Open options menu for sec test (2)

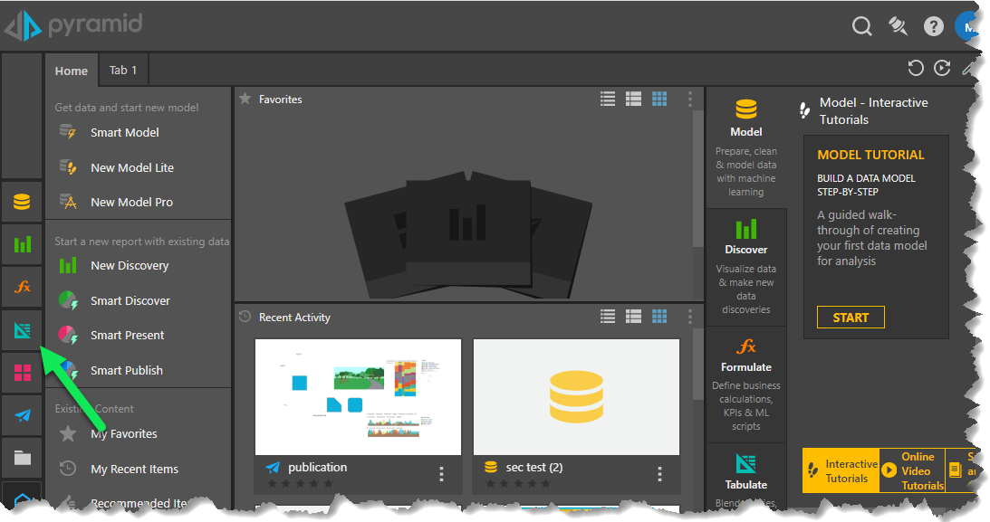(659, 474)
